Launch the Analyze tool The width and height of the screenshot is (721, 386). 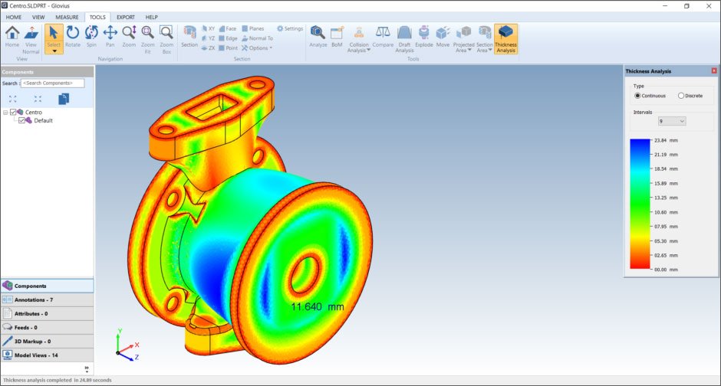coord(318,37)
